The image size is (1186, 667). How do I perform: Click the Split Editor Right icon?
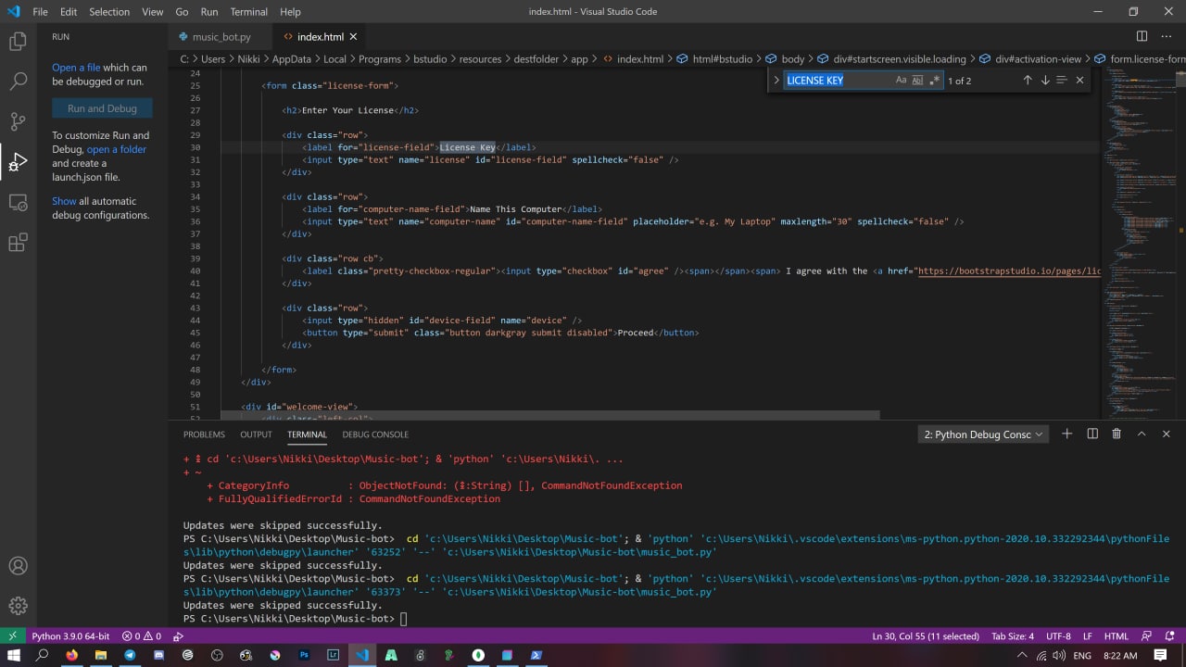pyautogui.click(x=1142, y=36)
